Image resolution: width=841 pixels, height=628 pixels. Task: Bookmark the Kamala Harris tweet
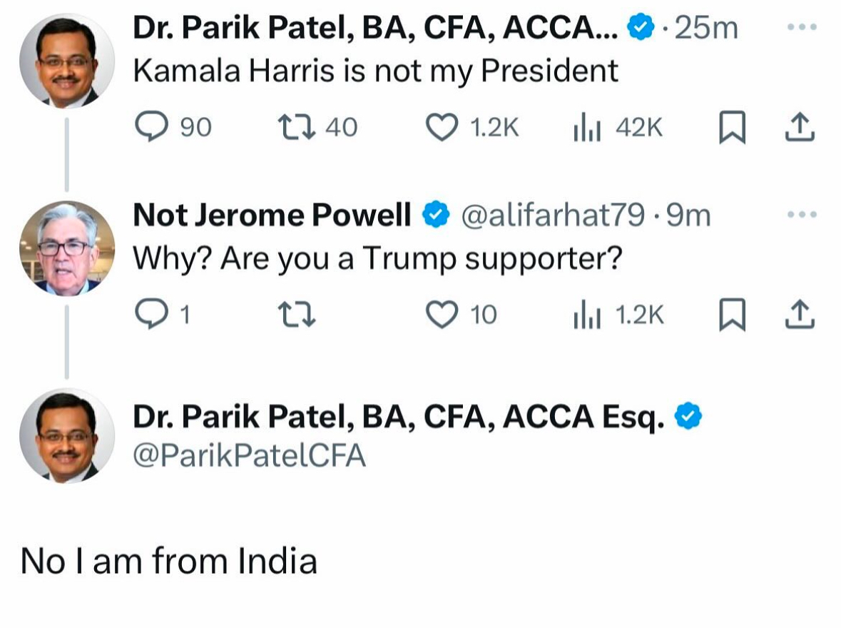(x=730, y=128)
